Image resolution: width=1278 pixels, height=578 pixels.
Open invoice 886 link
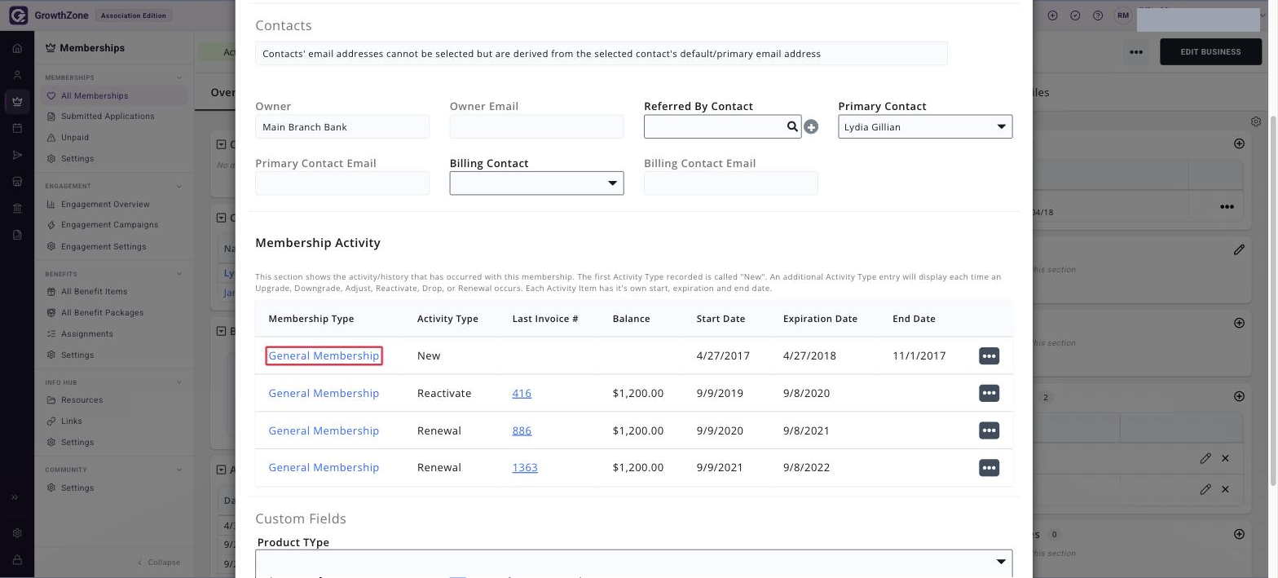point(522,430)
